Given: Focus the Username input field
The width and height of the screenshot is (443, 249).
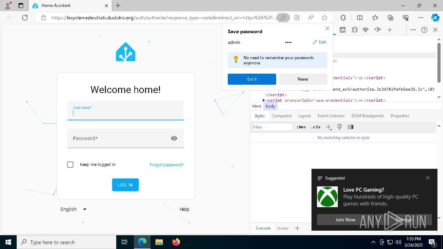Looking at the screenshot, I should 126,111.
